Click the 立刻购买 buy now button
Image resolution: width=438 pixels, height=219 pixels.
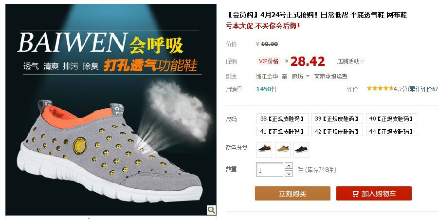click(x=292, y=194)
